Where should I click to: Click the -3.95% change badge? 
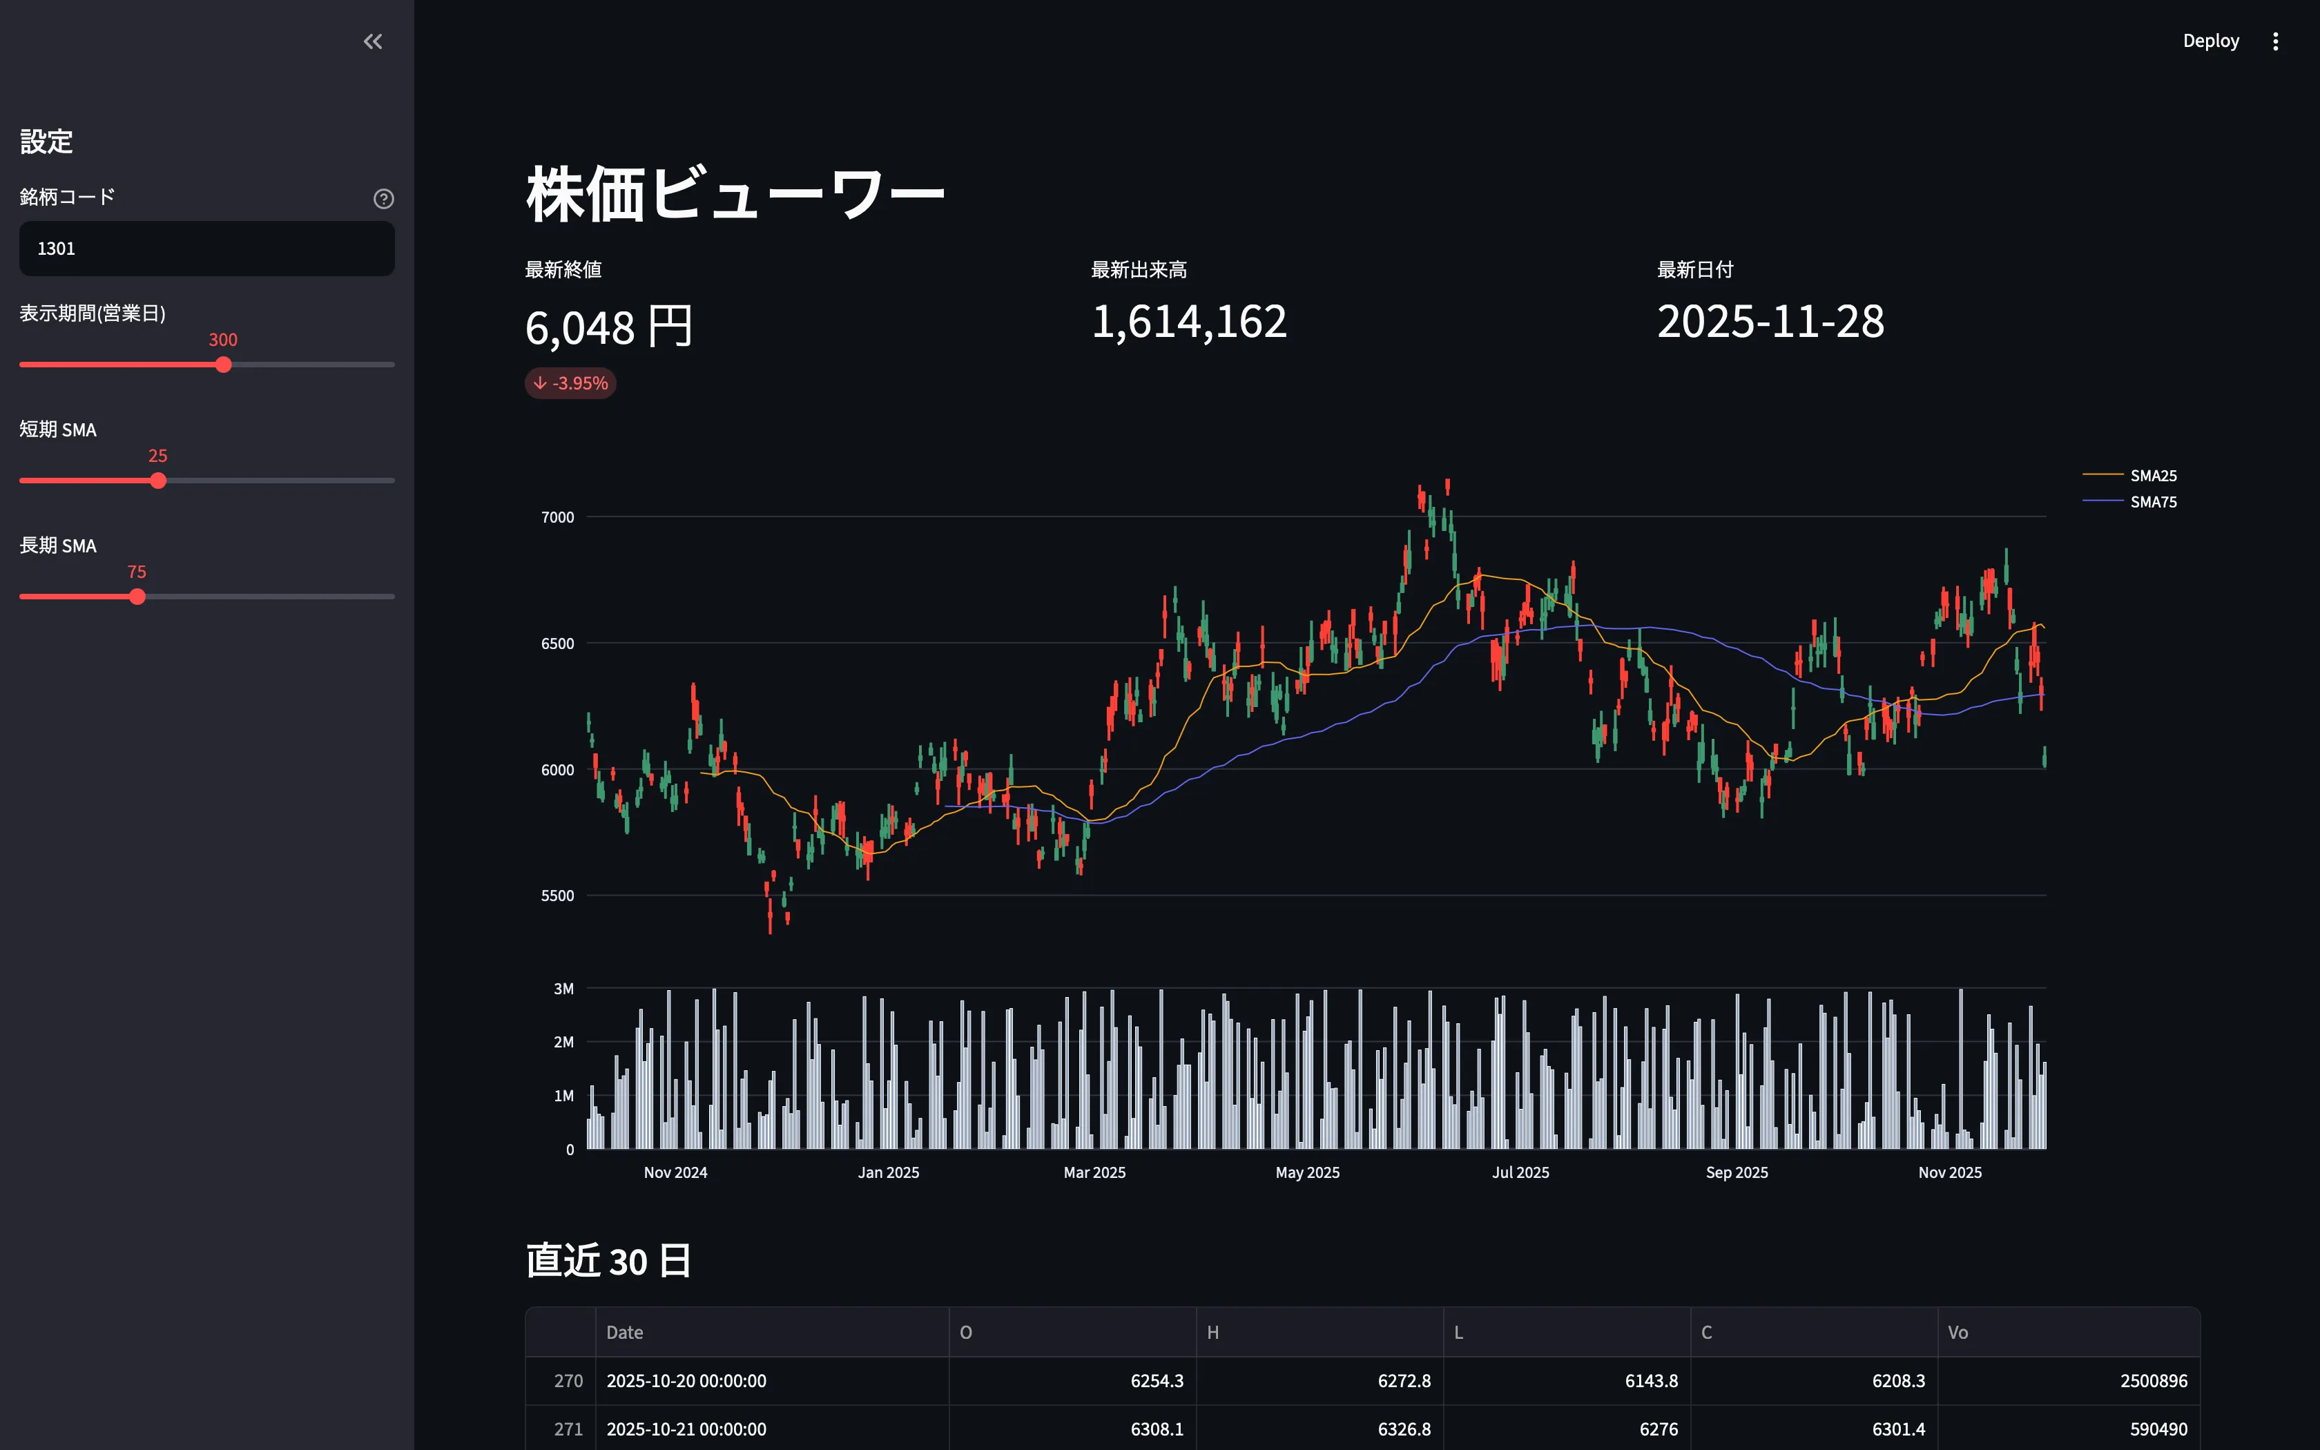click(x=570, y=383)
